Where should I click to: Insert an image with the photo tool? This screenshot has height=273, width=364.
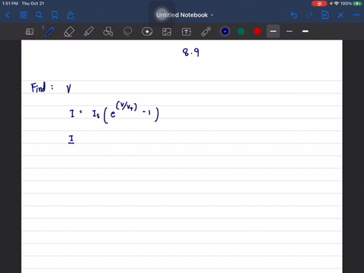pos(167,32)
